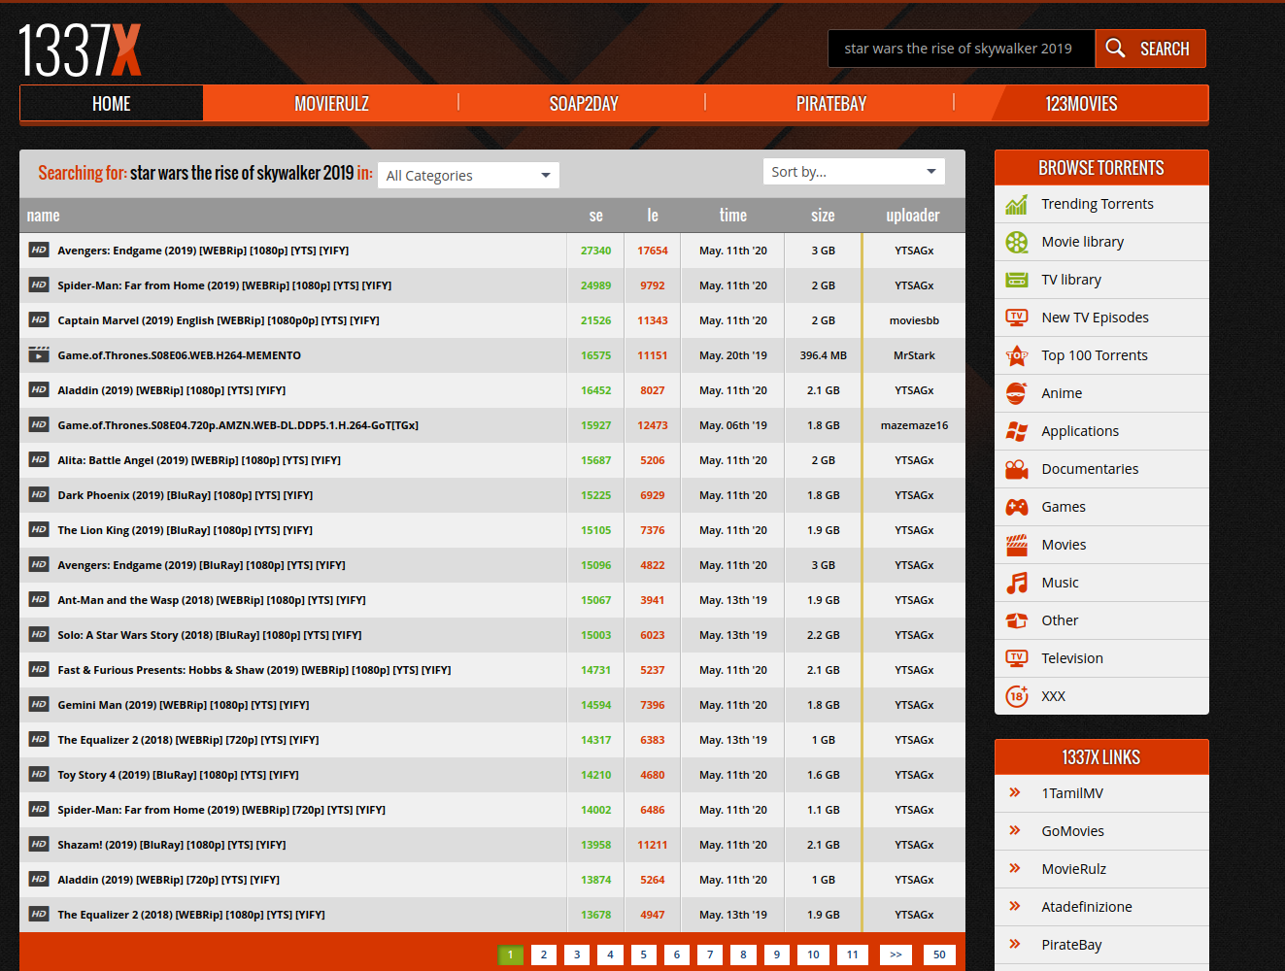
Task: Click the next page >> button
Action: 896,954
